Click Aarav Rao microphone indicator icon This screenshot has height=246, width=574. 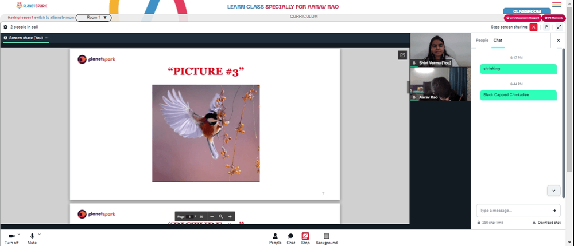tap(414, 97)
